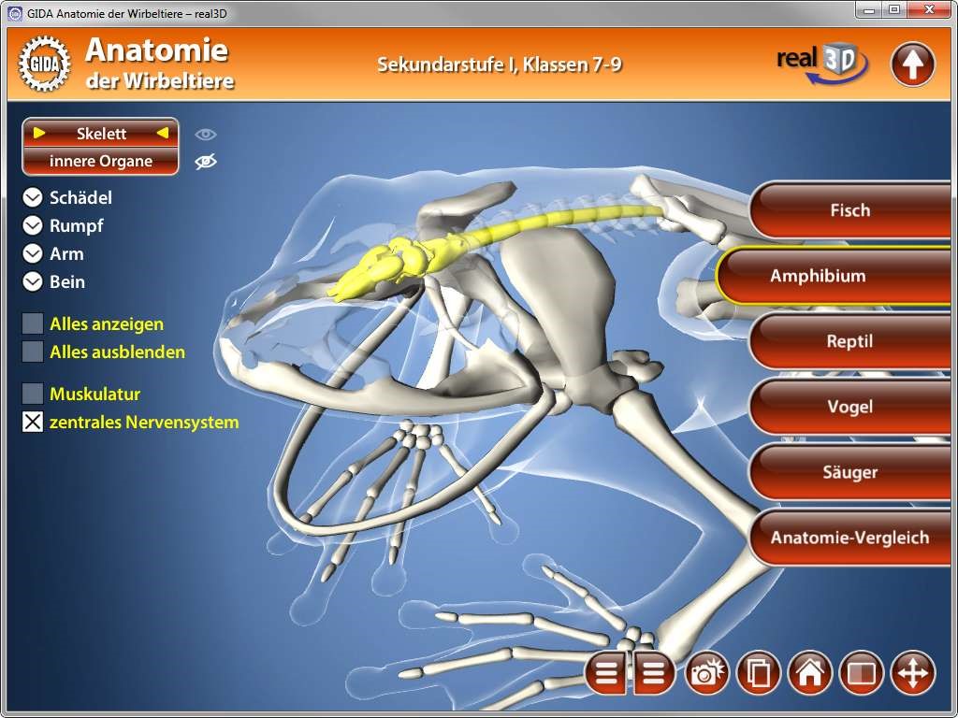The width and height of the screenshot is (958, 718).
Task: Click the split-view rectangle icon
Action: pyautogui.click(x=861, y=673)
